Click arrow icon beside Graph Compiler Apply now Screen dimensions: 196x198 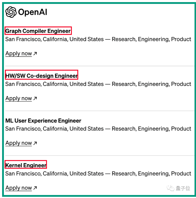coord(35,54)
